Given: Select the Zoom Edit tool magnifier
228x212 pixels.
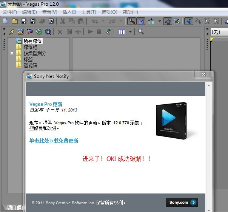Looking at the screenshot, I should click(216, 21).
